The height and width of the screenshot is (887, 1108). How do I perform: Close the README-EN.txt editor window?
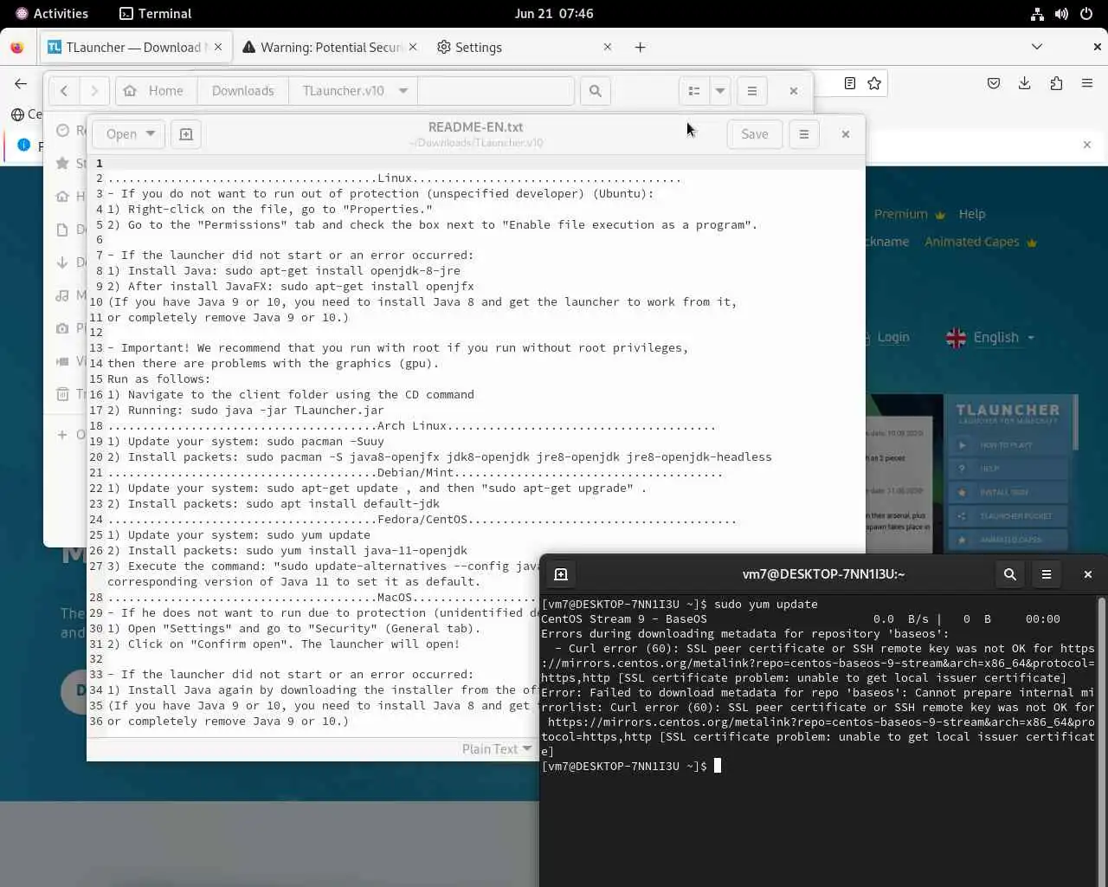pyautogui.click(x=846, y=133)
